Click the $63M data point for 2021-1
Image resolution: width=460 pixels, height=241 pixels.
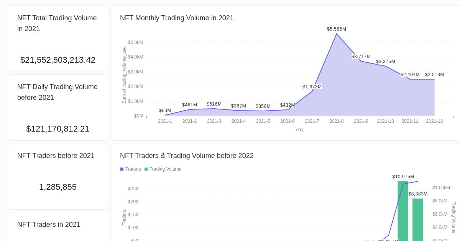point(165,115)
